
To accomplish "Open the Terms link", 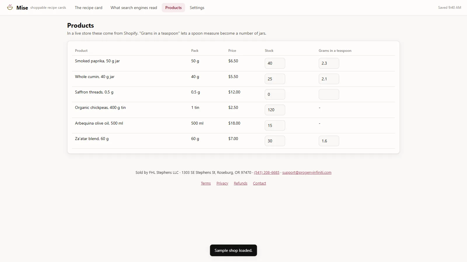I will click(206, 183).
